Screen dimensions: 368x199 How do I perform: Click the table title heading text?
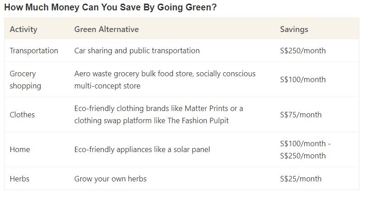tap(110, 8)
